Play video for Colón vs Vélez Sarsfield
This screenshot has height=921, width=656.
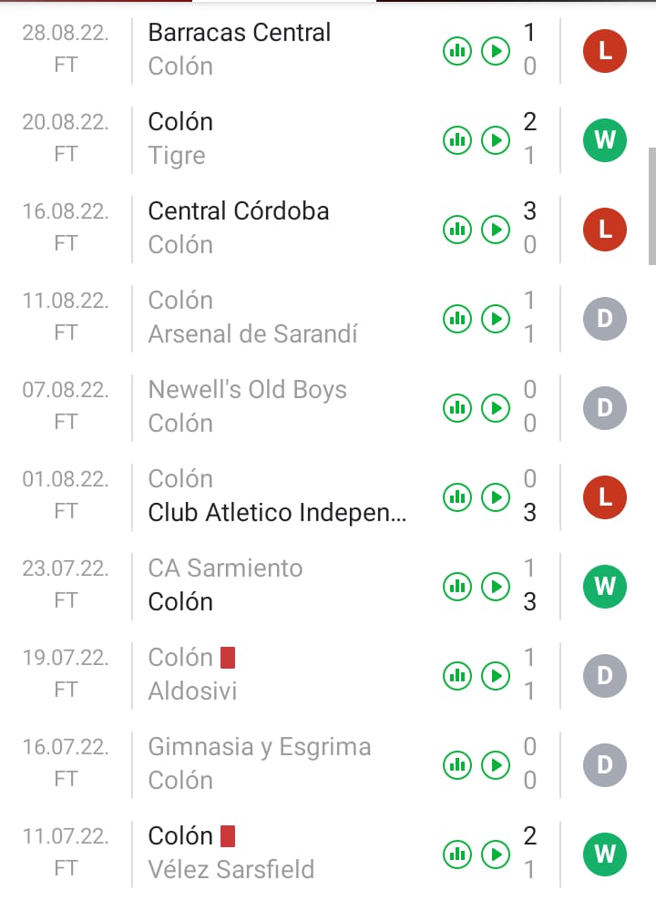coord(496,854)
